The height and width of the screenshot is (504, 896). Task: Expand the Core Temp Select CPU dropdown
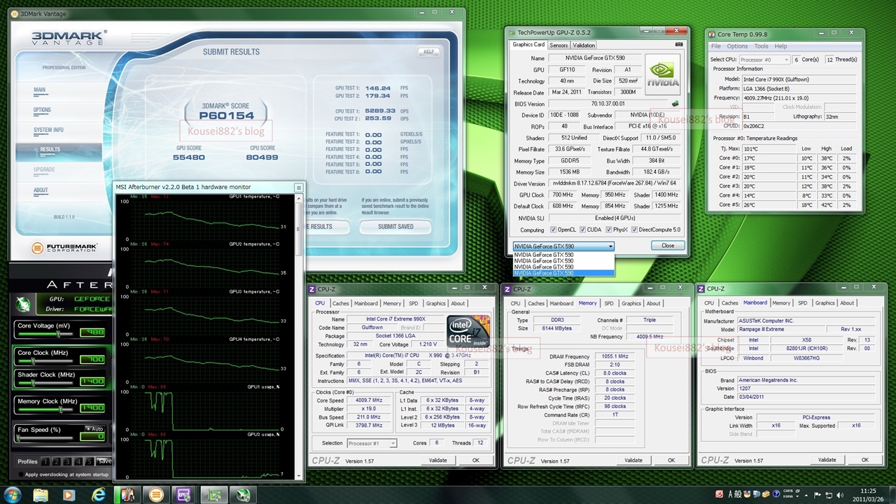[786, 59]
